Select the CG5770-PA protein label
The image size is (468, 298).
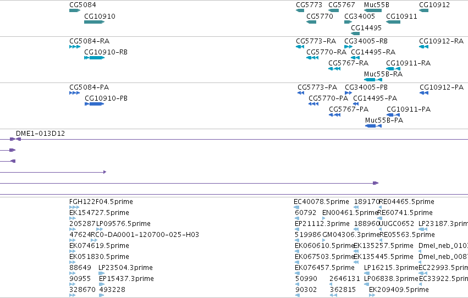tap(328, 98)
